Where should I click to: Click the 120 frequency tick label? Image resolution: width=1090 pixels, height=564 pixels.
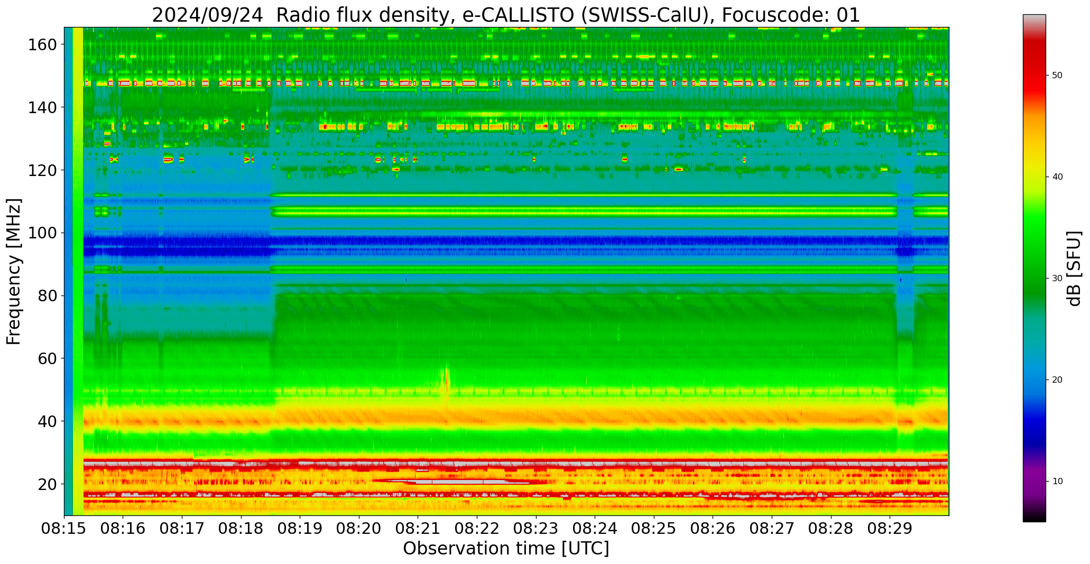coord(42,170)
